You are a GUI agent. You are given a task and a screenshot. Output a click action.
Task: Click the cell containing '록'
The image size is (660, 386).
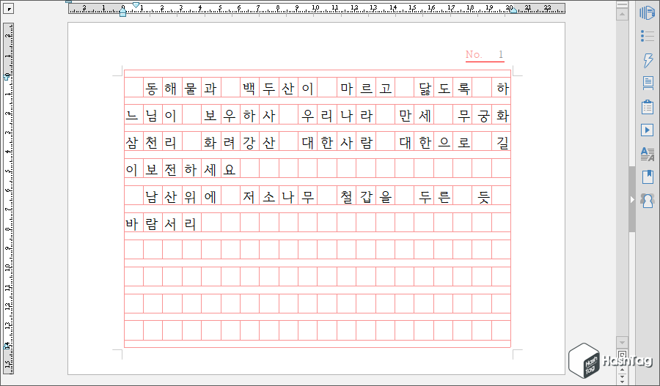pos(463,87)
